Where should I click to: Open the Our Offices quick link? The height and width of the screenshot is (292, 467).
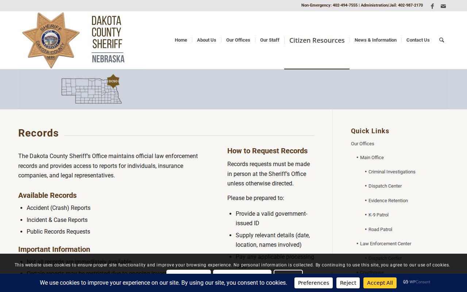(x=363, y=144)
